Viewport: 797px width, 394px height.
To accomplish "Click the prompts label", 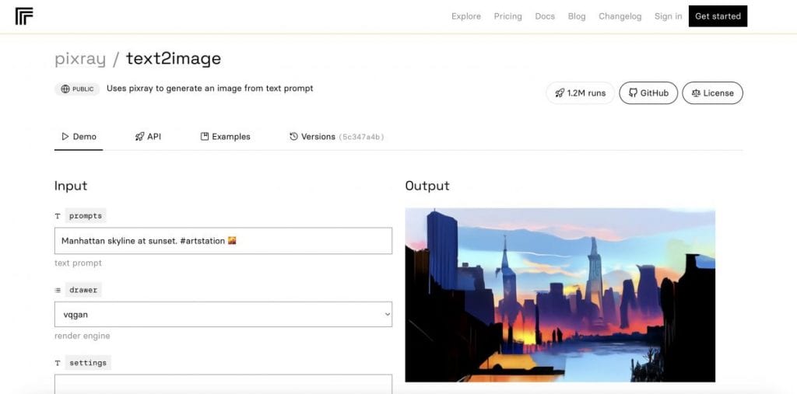I will [86, 216].
